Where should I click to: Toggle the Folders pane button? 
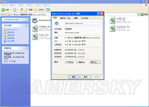[x=39, y=10]
